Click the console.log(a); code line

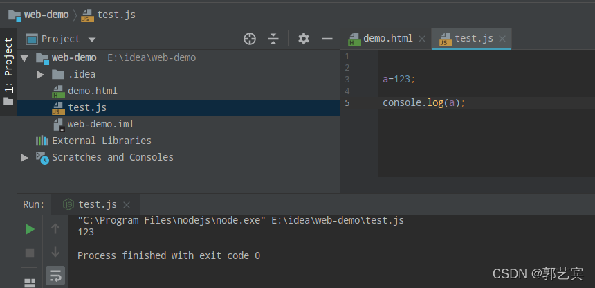tap(424, 103)
